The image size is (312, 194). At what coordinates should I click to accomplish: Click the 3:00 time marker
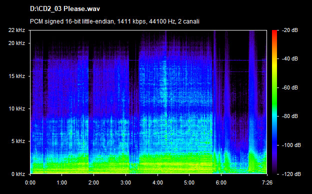click(x=126, y=182)
